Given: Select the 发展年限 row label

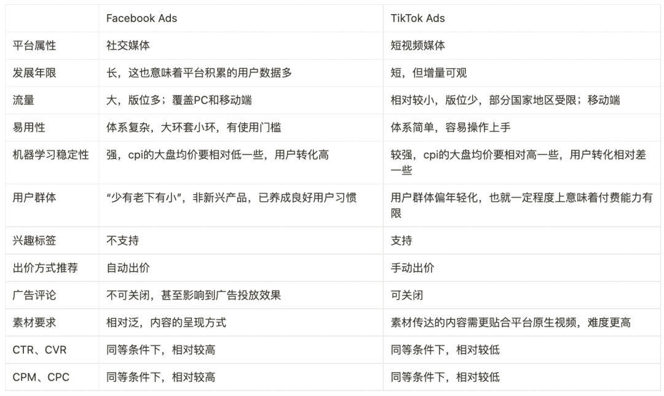Looking at the screenshot, I should coord(34,73).
